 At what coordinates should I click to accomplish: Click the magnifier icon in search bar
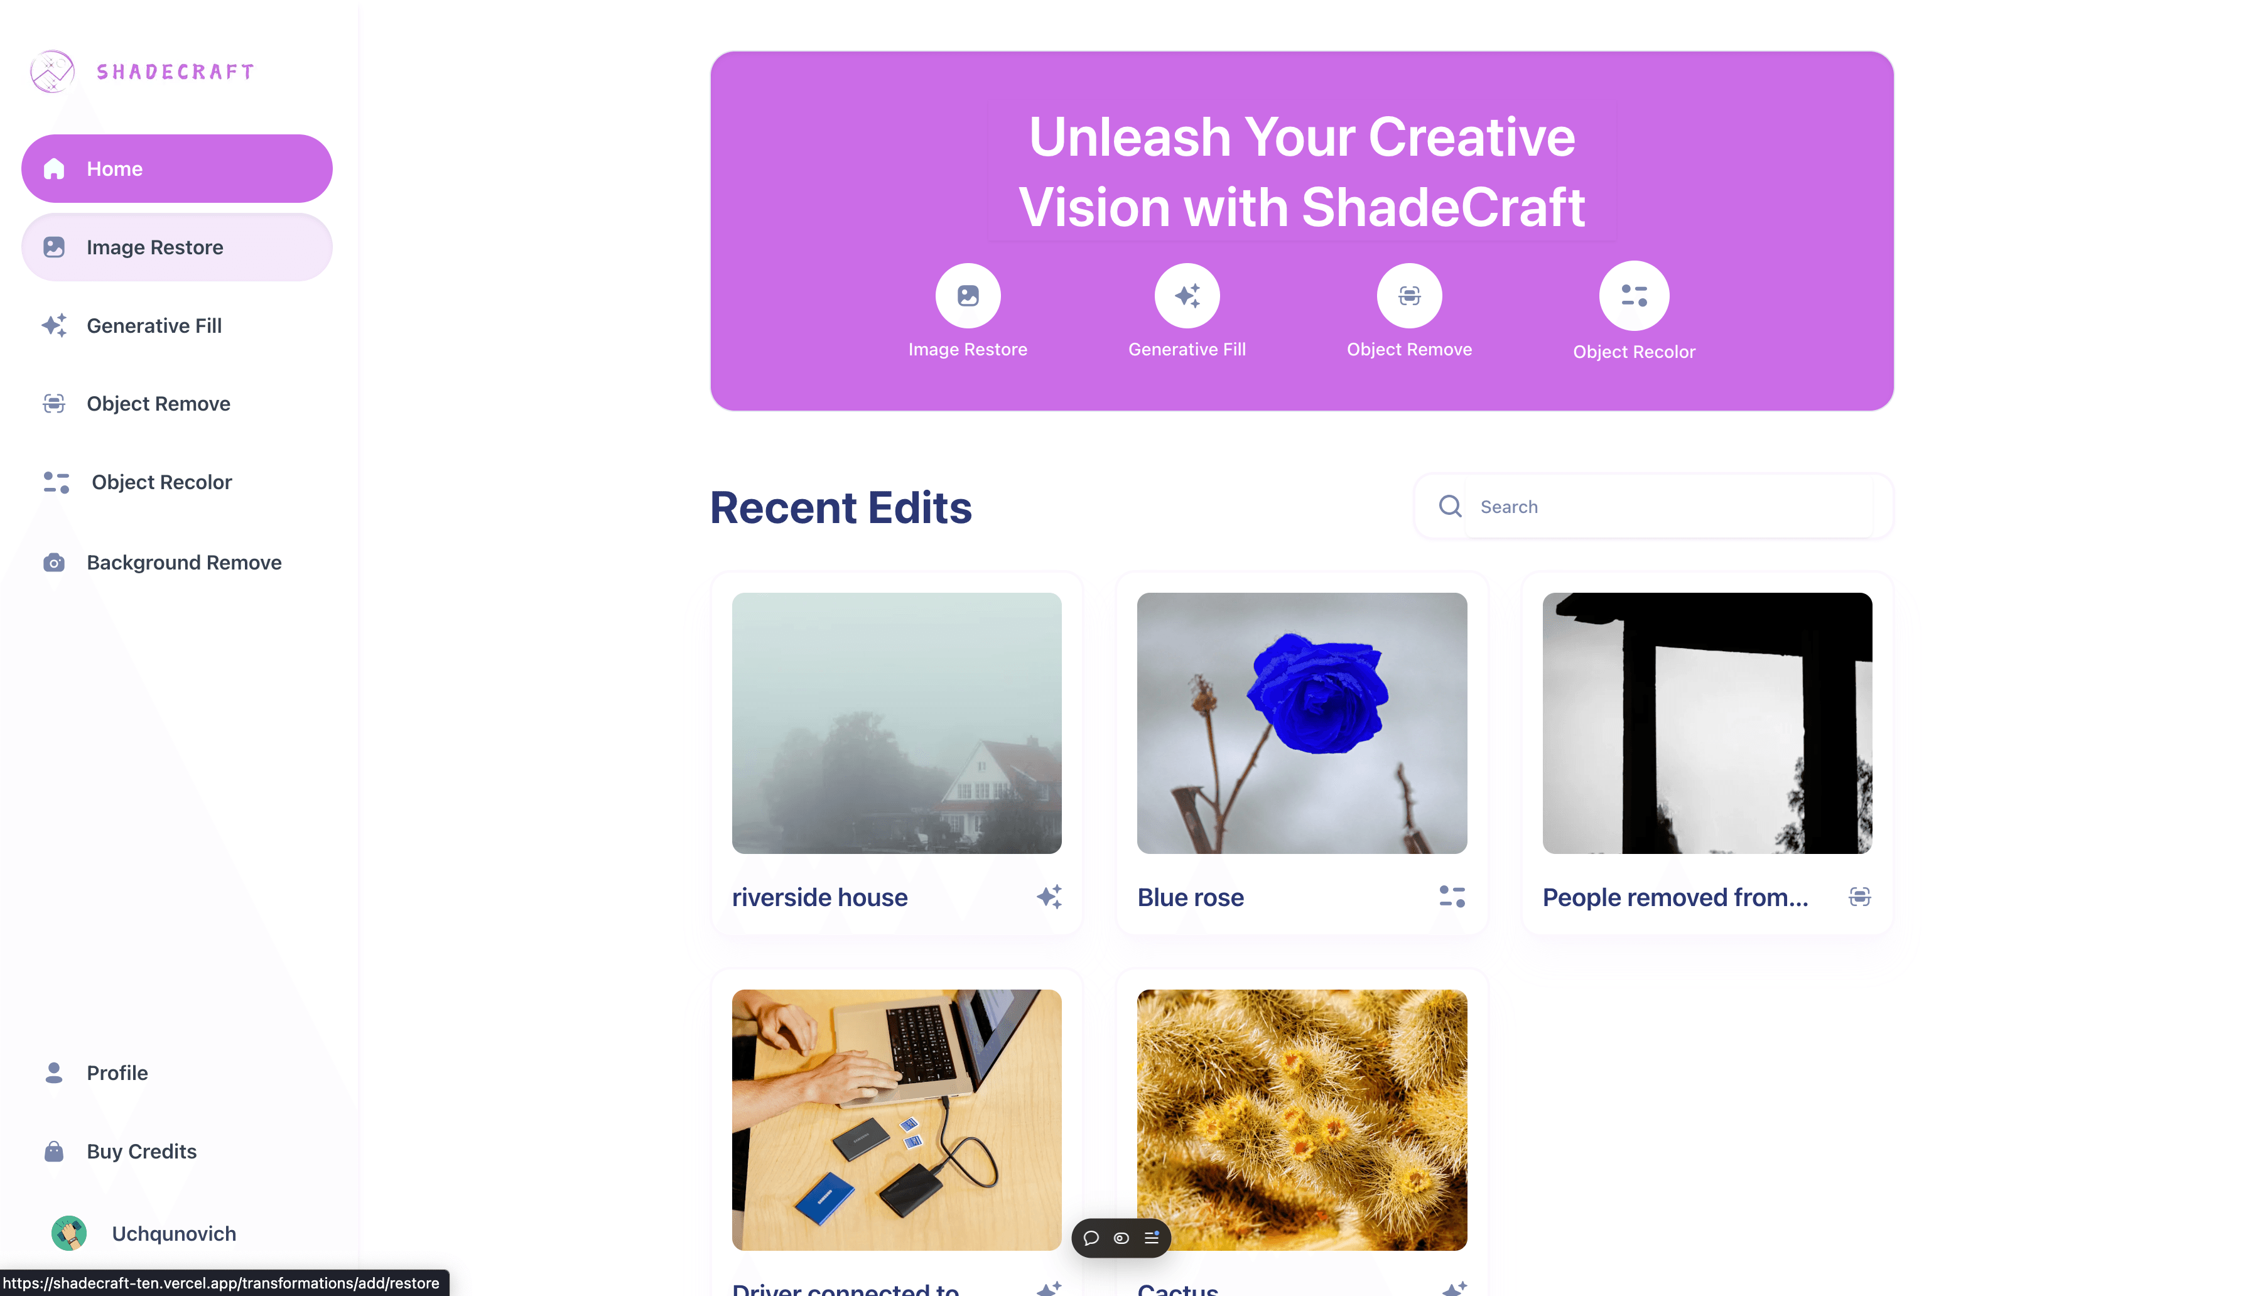pos(1450,507)
